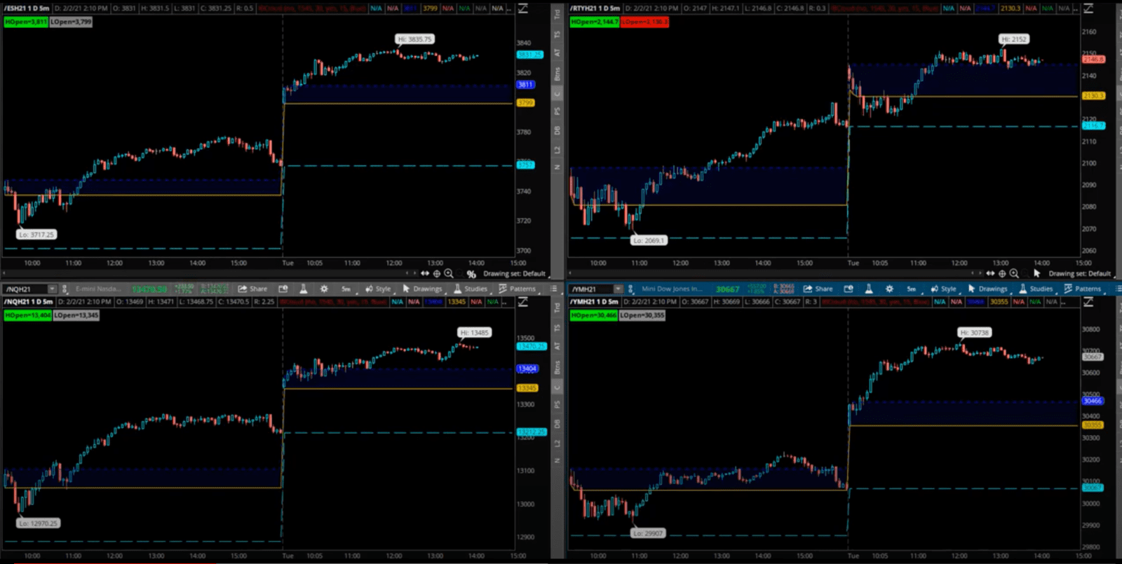Toggle chart style icon at /NQH21 header right

523,302
